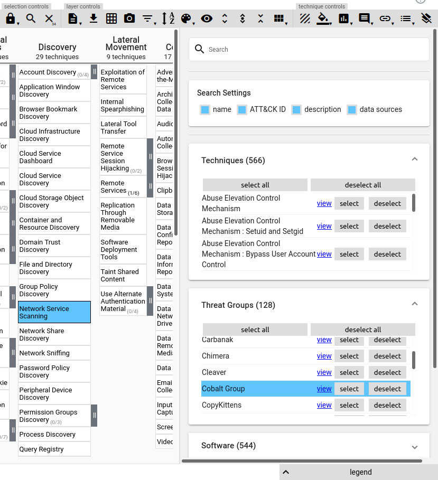This screenshot has height=480, width=438.
Task: Click the lock multi-select icon
Action: click(x=11, y=18)
